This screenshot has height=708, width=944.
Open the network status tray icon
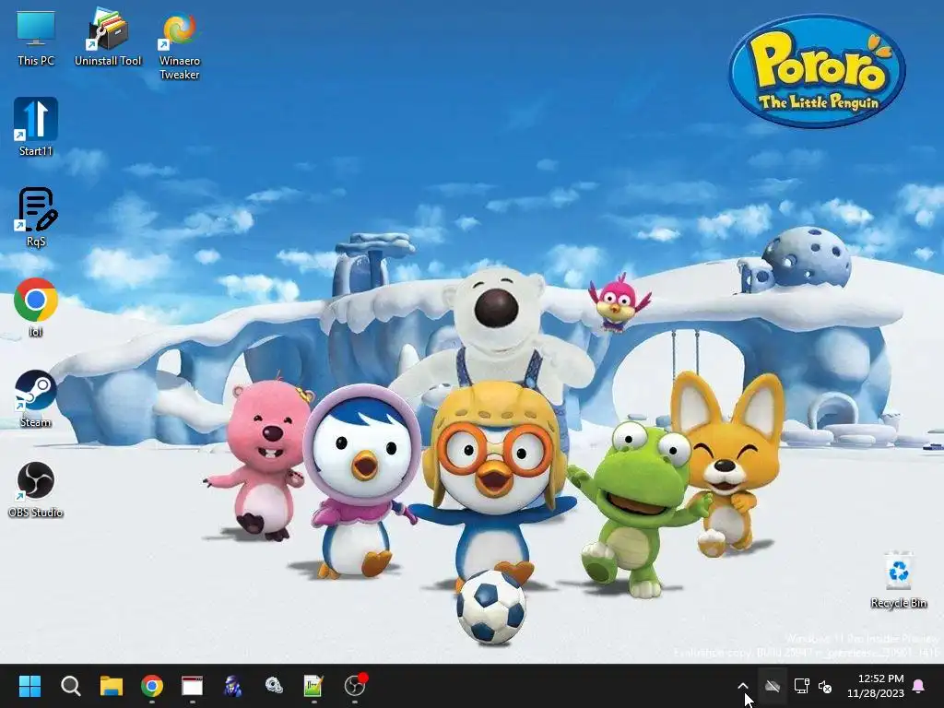point(801,686)
